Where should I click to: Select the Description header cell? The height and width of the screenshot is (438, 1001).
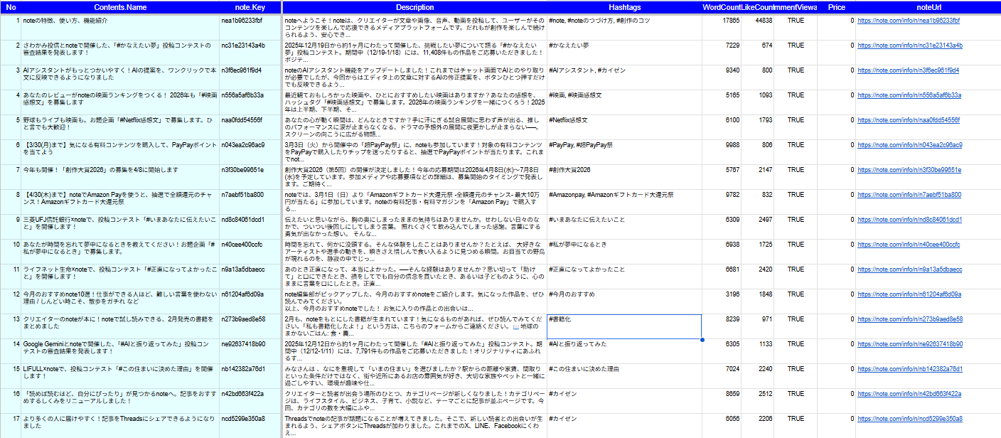pos(414,6)
